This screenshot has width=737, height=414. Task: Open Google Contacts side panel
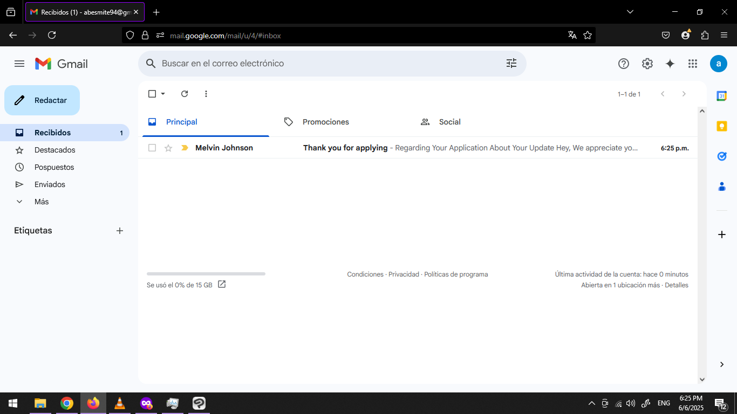722,187
